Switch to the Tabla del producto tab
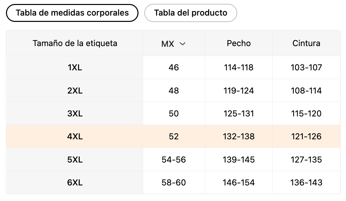346x201 pixels. tap(191, 13)
